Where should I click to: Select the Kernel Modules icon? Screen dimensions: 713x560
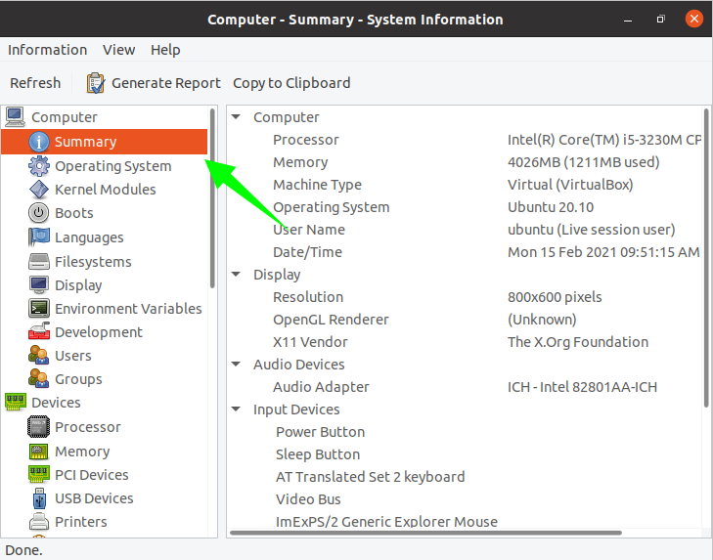tap(39, 190)
